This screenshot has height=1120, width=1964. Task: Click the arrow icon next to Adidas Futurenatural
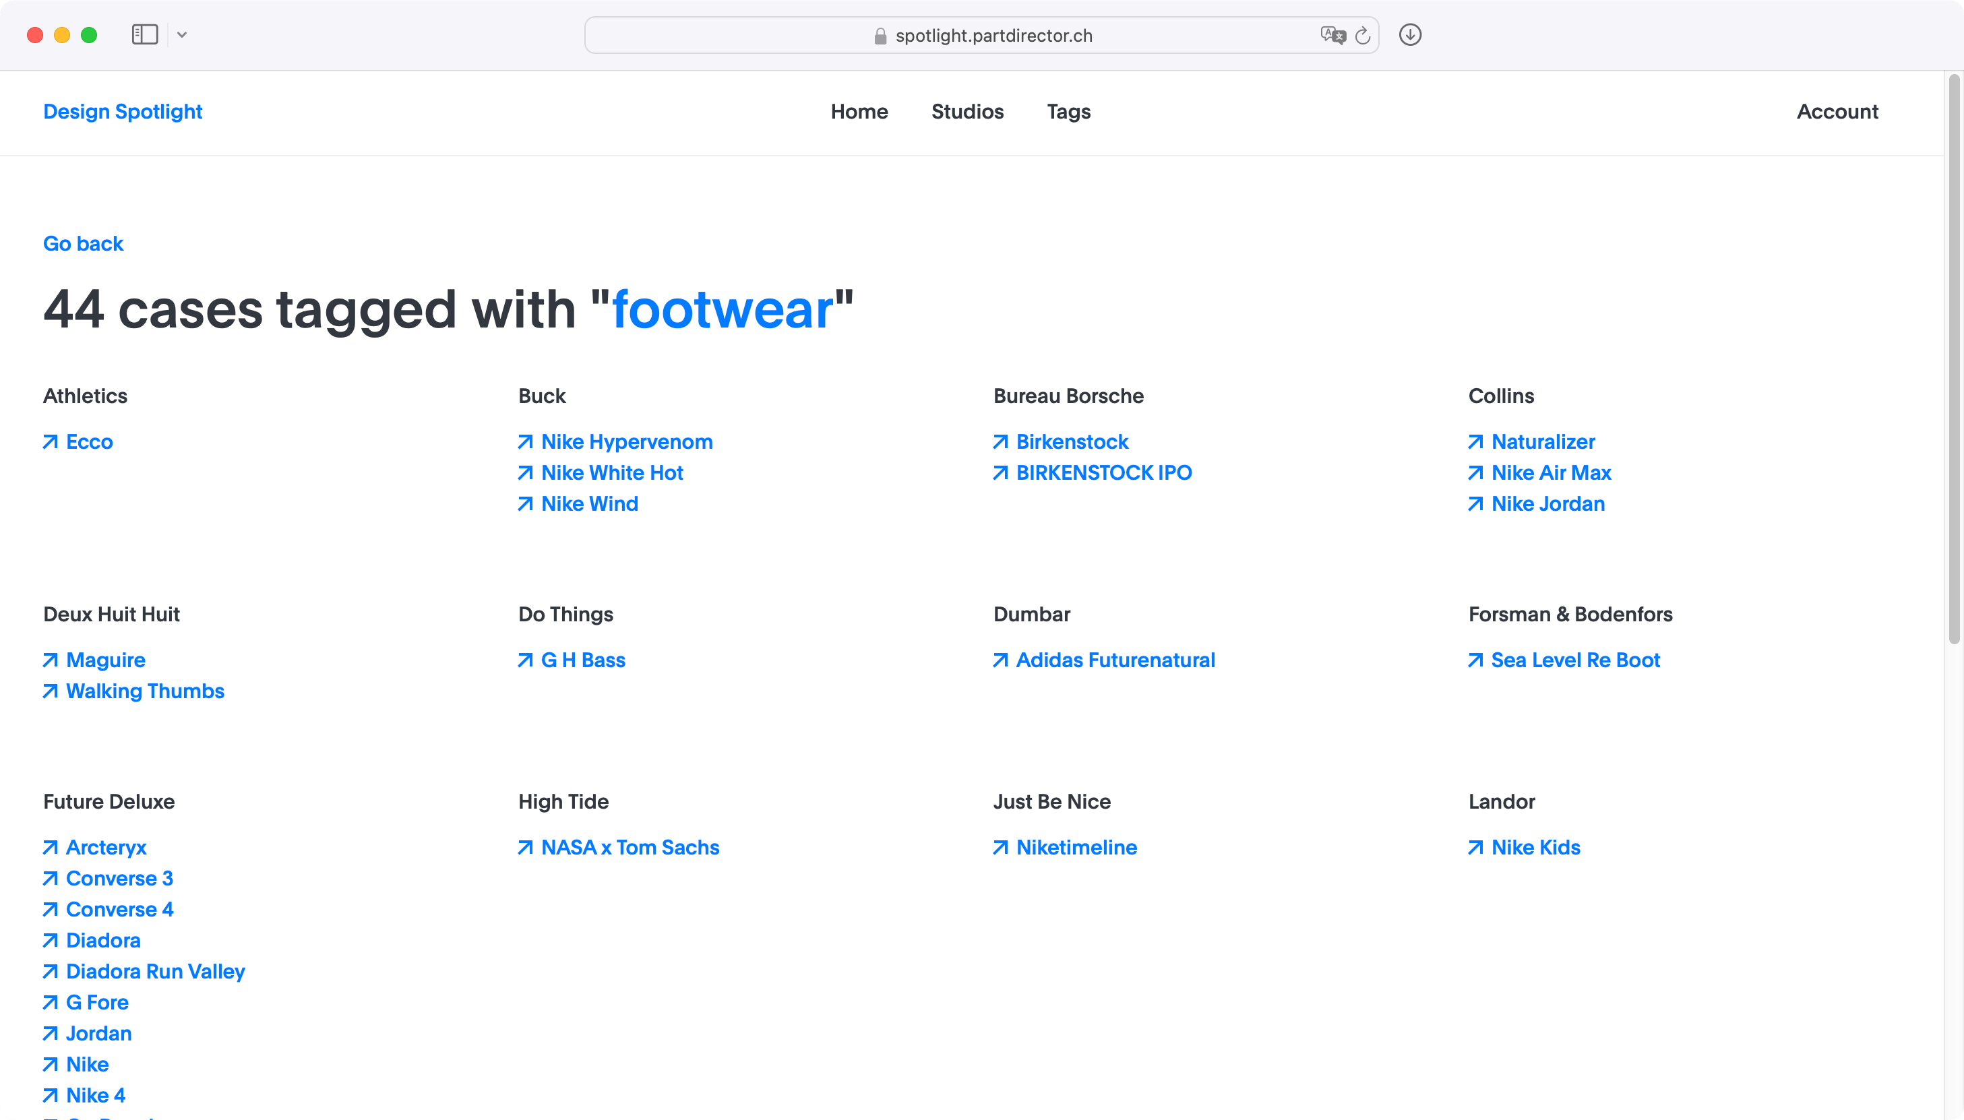pyautogui.click(x=1000, y=660)
